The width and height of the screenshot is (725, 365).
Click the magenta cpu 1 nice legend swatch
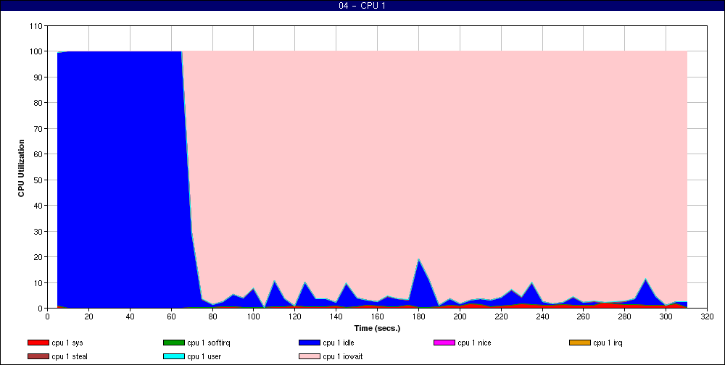click(444, 343)
